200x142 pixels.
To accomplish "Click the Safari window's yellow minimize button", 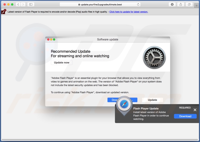I will (8, 5).
